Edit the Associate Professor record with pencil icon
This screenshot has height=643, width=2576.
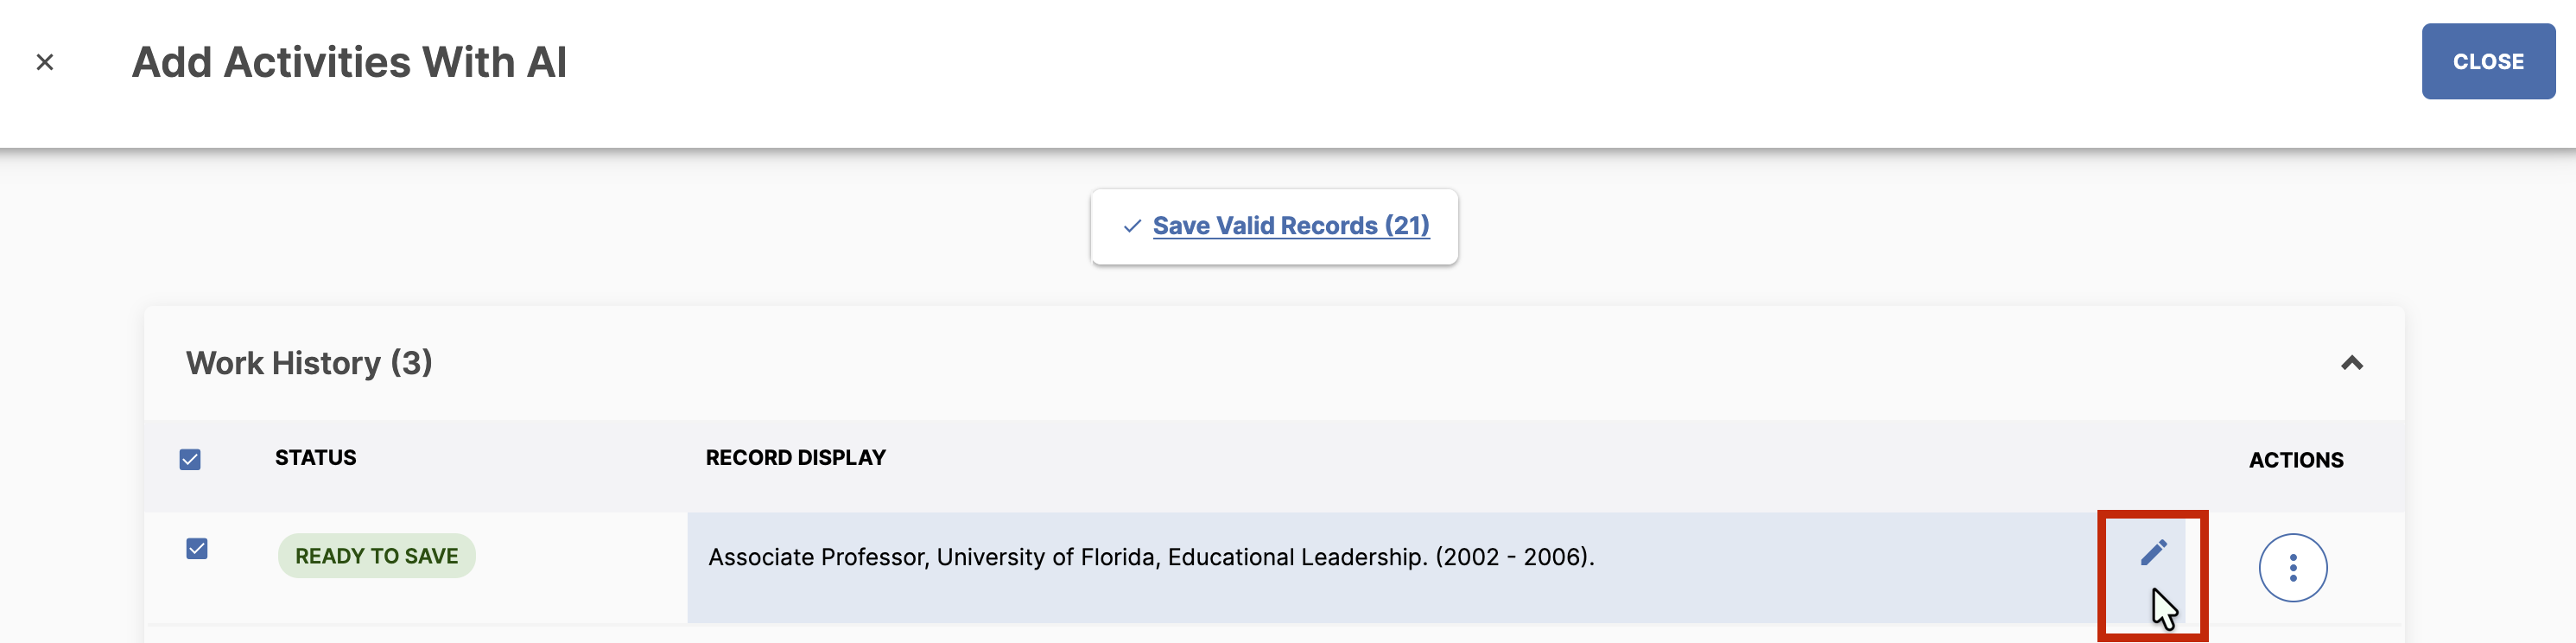coord(2153,552)
